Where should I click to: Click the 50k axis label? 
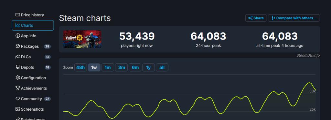[x=313, y=91]
